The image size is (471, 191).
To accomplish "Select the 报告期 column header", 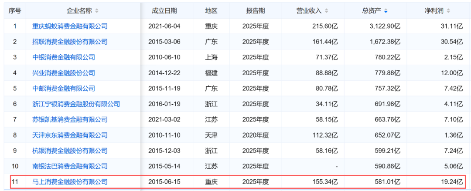I will 256,11.
